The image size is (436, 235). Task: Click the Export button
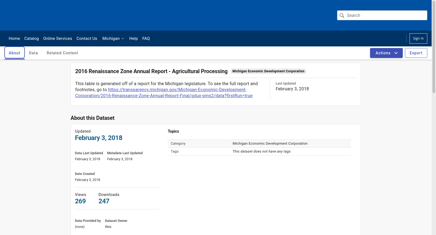point(416,53)
